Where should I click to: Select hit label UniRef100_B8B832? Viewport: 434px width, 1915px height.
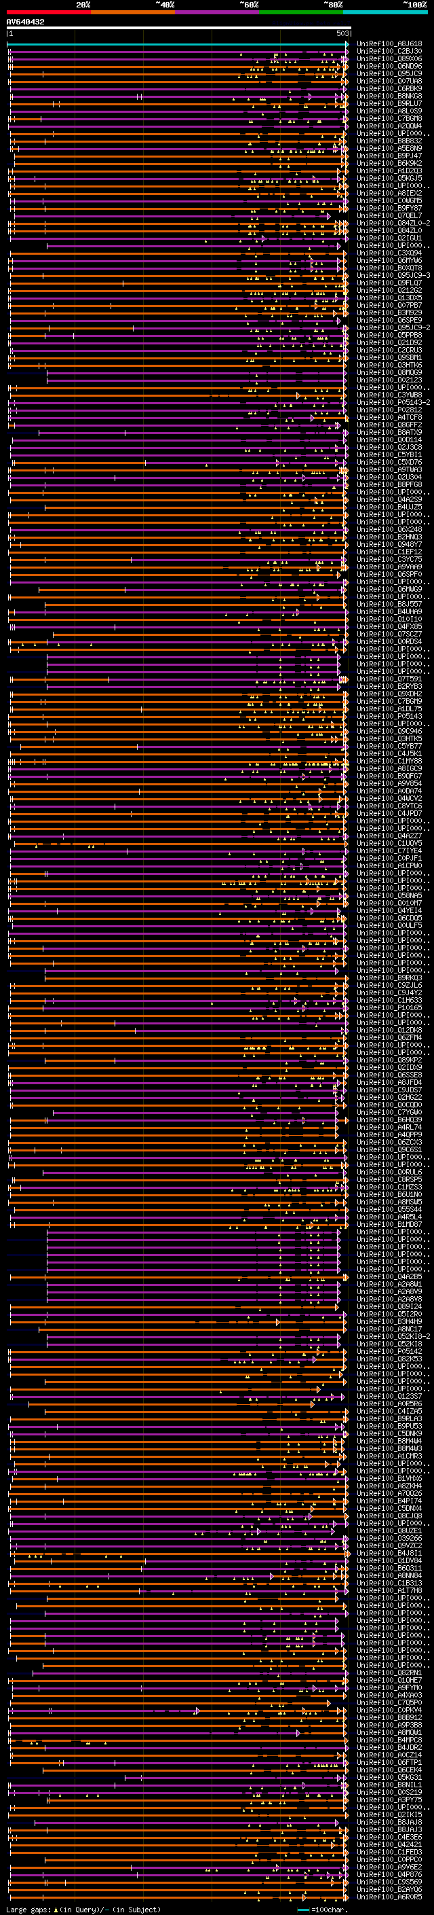click(389, 141)
